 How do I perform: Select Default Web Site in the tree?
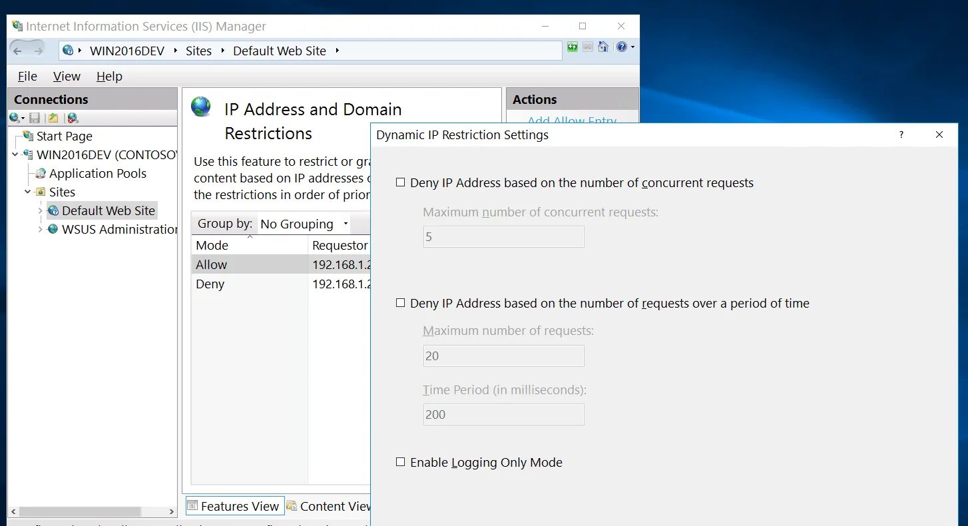[108, 210]
